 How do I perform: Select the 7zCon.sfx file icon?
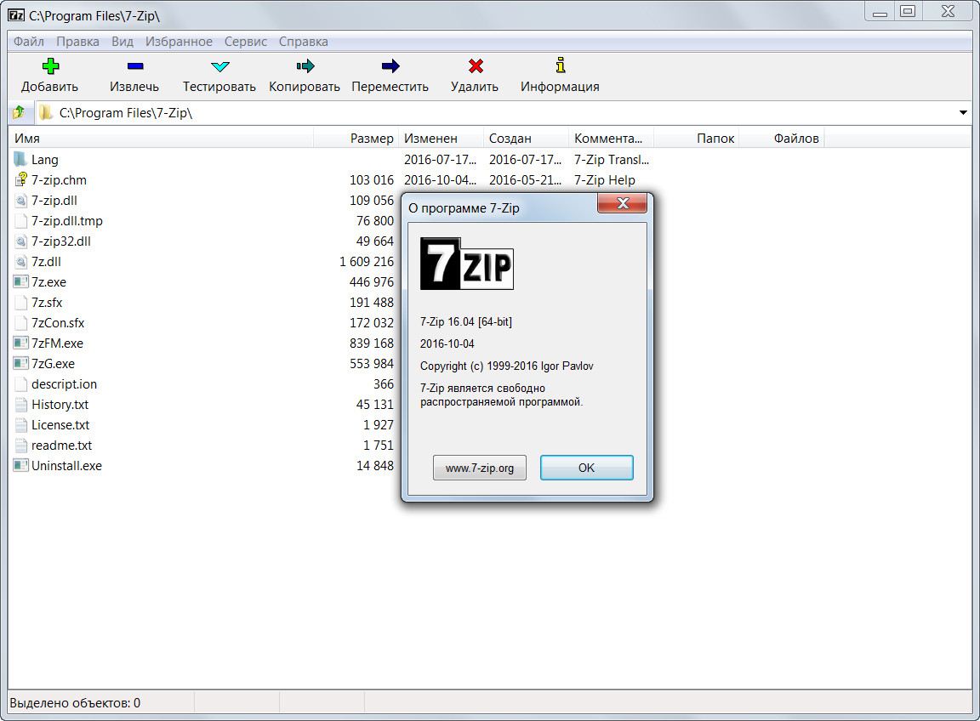point(20,323)
